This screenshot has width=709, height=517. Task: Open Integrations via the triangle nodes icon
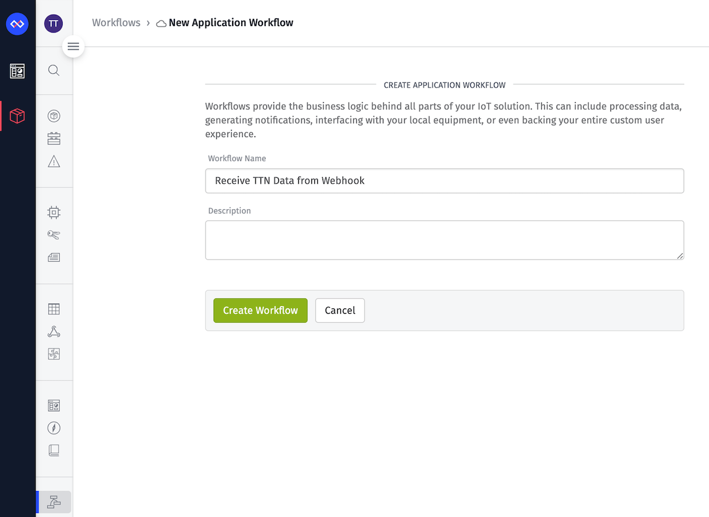54,331
